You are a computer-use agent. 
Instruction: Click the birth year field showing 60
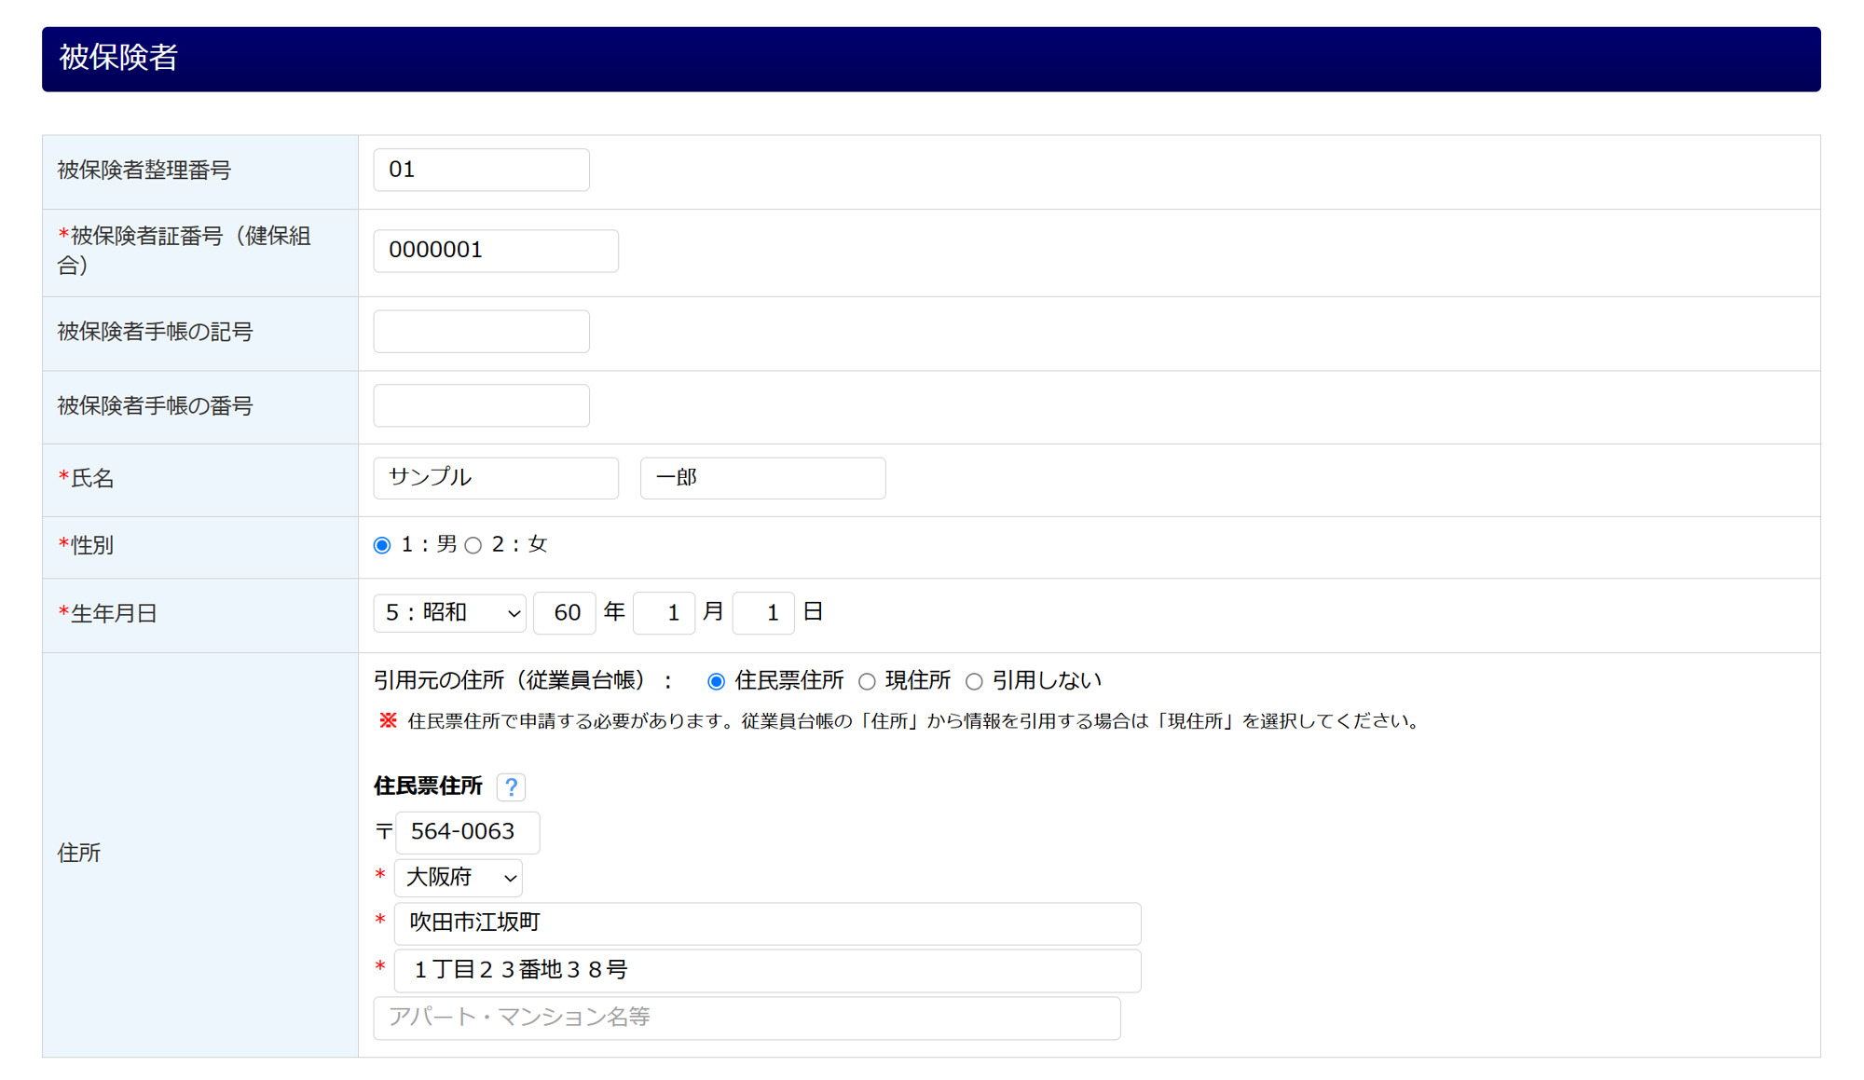coord(564,613)
